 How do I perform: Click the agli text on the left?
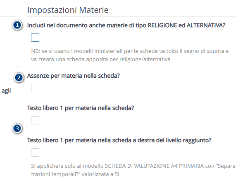[6, 91]
